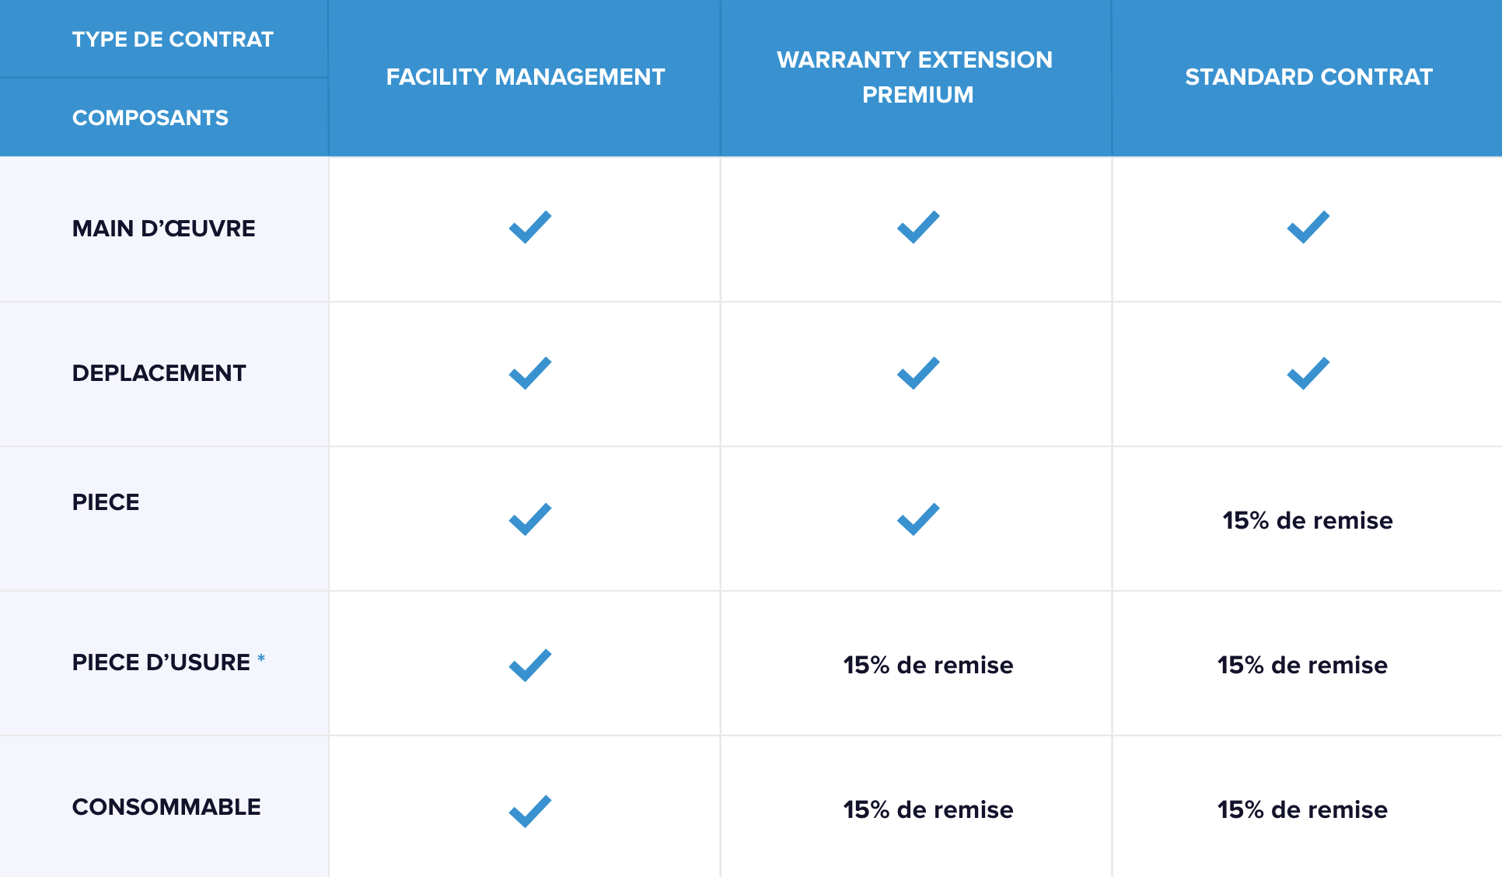Click Standard Contrat checkmark for Main d'œuvre
This screenshot has height=877, width=1502.
click(x=1308, y=227)
